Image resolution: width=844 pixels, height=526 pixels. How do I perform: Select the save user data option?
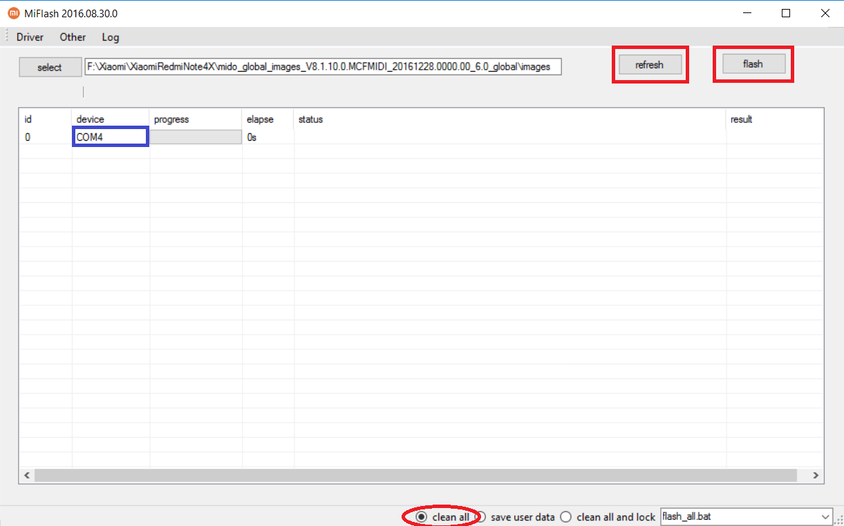pos(516,517)
